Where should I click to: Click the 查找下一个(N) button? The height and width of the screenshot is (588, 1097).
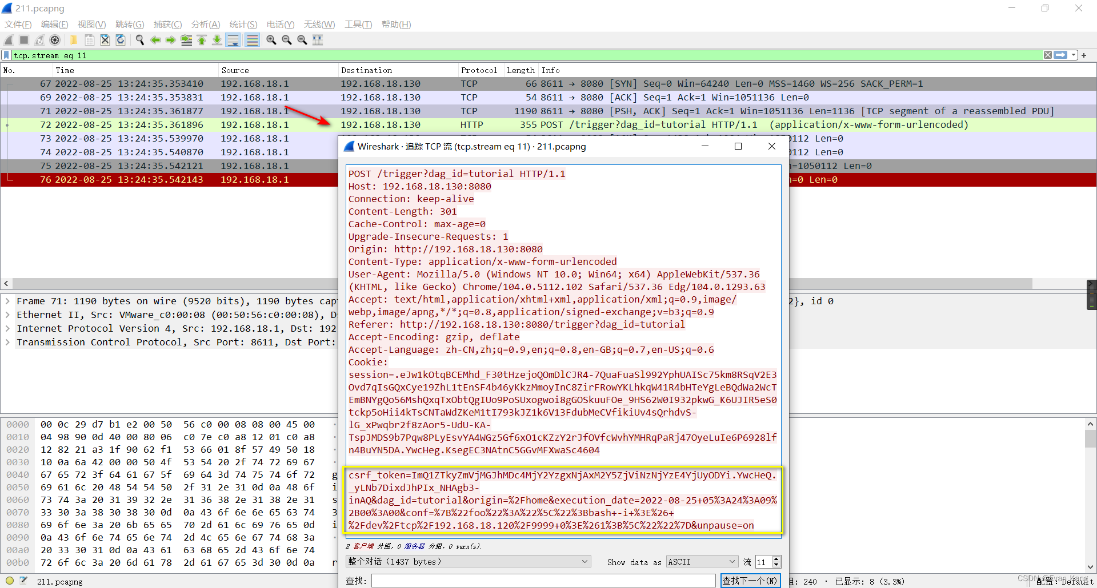coord(750,581)
